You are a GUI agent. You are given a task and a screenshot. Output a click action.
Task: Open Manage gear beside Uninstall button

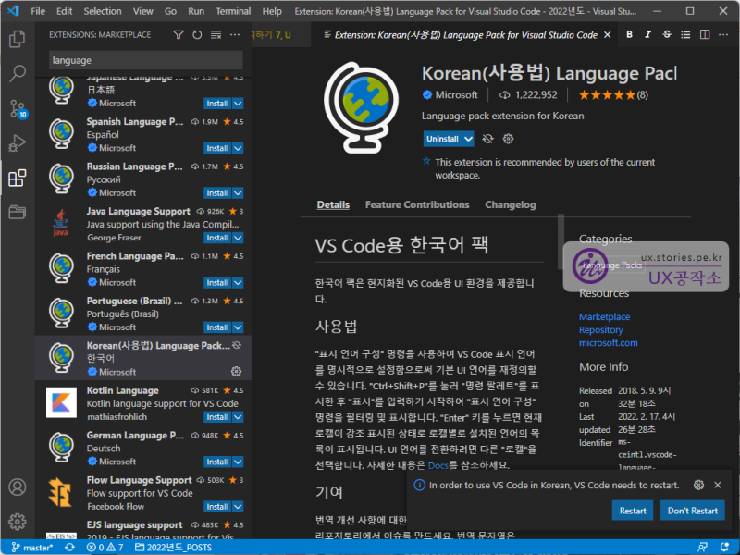[x=508, y=139]
